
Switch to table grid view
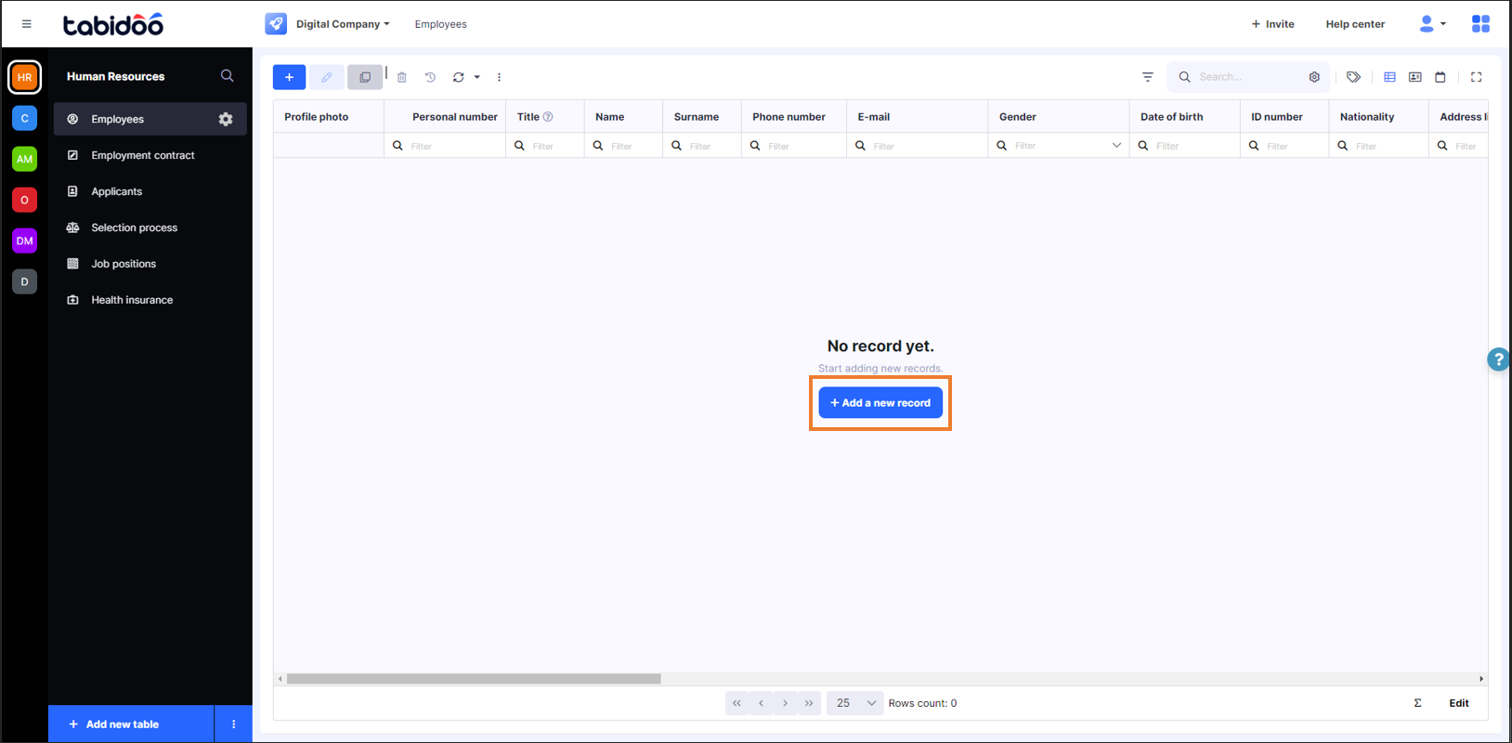click(1389, 77)
